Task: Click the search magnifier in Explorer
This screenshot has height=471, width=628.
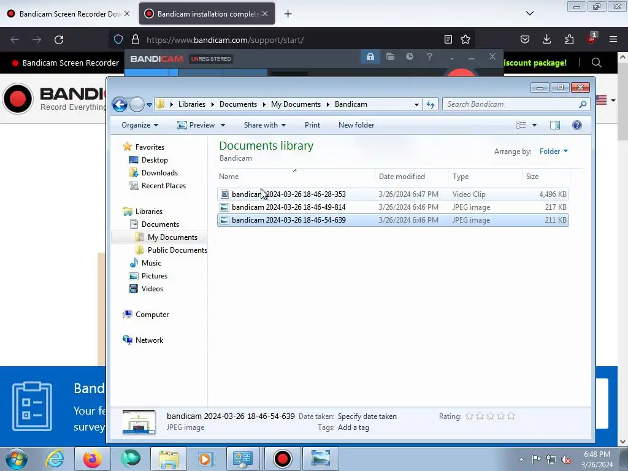Action: pos(583,104)
